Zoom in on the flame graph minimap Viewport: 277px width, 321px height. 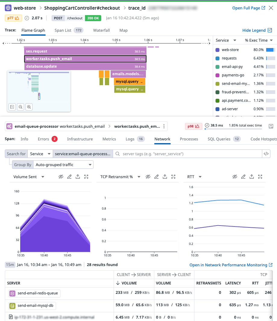click(x=29, y=107)
